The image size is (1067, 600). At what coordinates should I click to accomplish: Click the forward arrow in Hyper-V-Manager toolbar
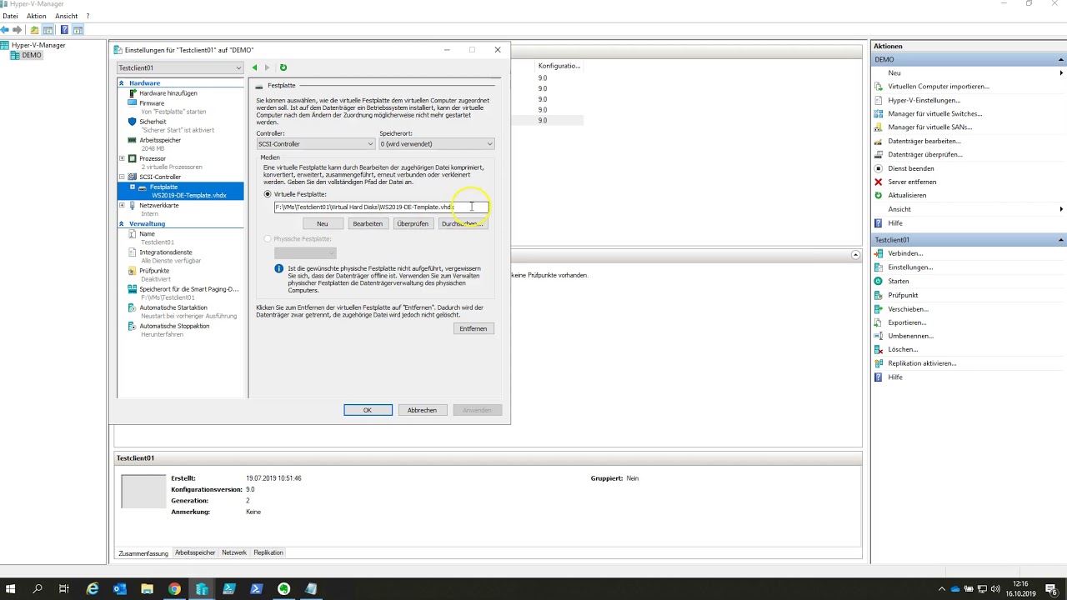[18, 30]
